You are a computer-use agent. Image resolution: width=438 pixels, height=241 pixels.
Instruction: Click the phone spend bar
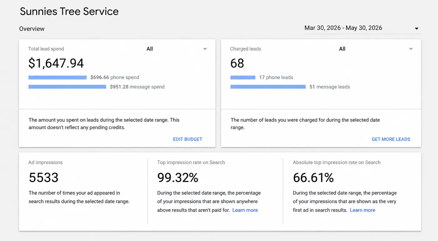pos(58,77)
